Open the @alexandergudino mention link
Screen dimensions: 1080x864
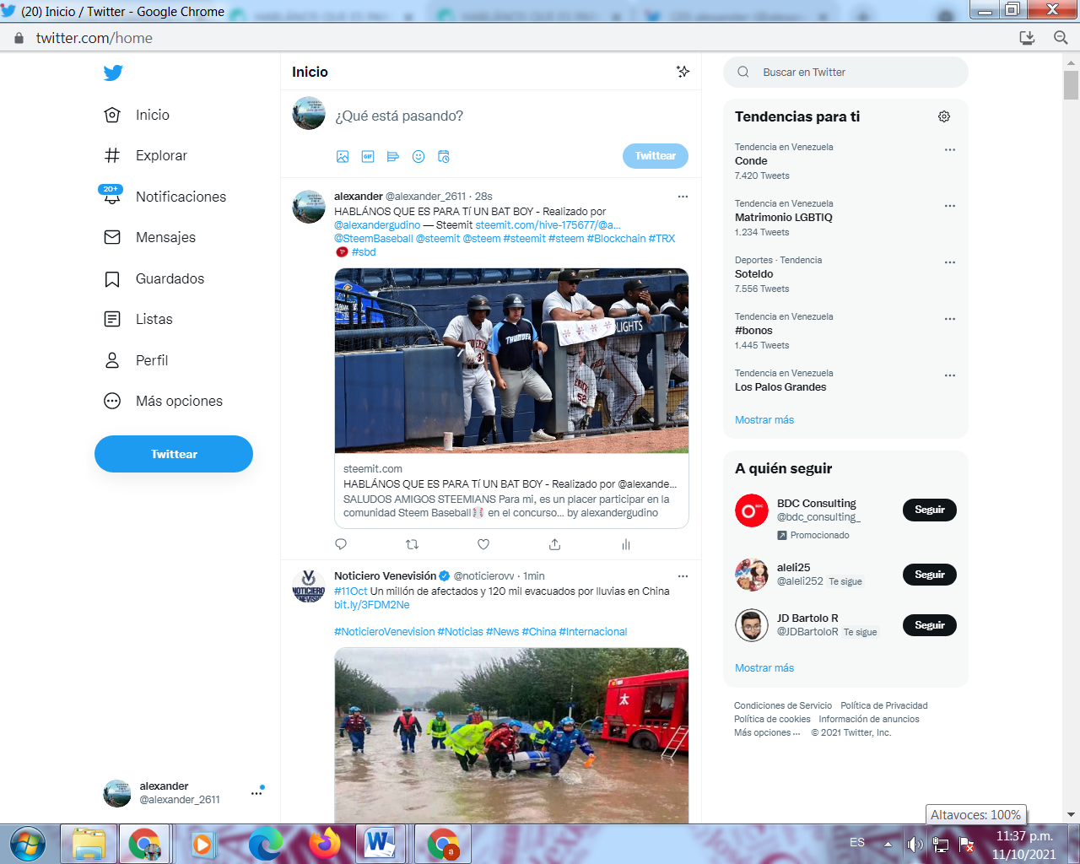[377, 225]
